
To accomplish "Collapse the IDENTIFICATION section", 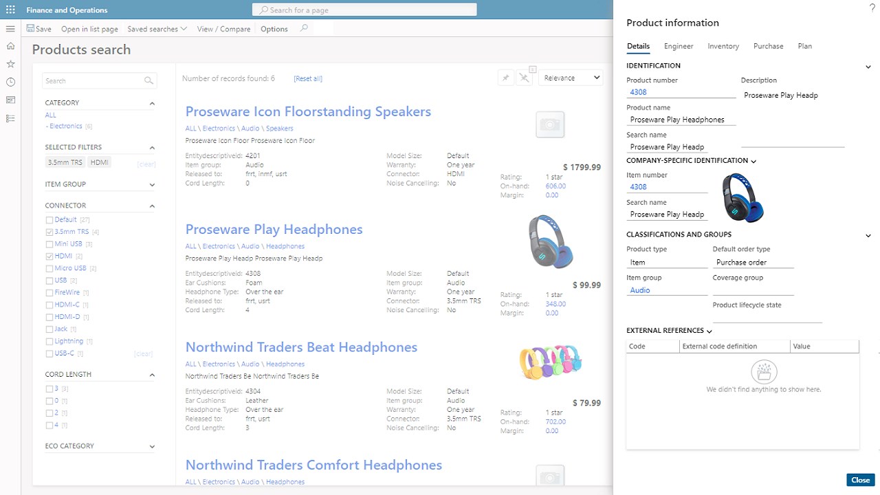I will (x=868, y=67).
